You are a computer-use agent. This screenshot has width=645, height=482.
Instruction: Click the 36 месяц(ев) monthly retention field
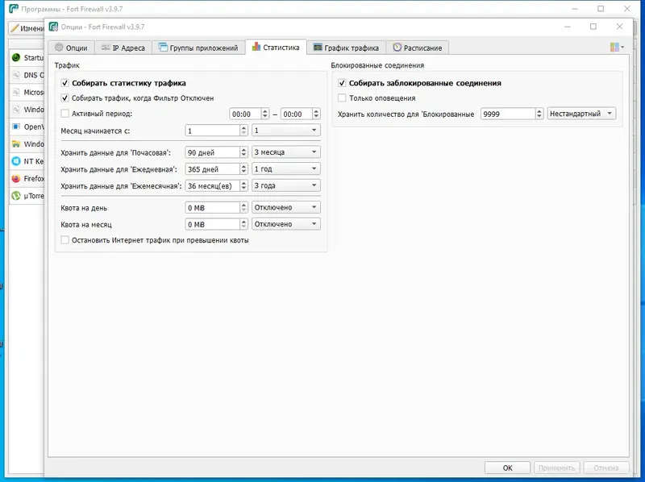[212, 186]
